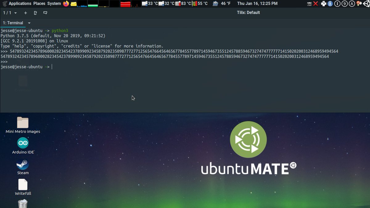Click the green memory monitor graph applet
The image size is (370, 208).
coord(93,4)
